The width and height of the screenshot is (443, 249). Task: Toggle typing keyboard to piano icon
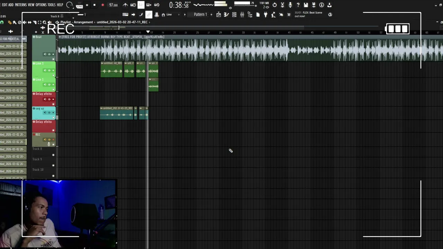click(125, 15)
